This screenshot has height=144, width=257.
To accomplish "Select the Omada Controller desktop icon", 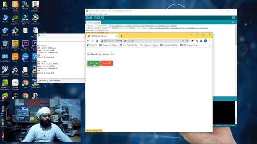I will (15, 85).
